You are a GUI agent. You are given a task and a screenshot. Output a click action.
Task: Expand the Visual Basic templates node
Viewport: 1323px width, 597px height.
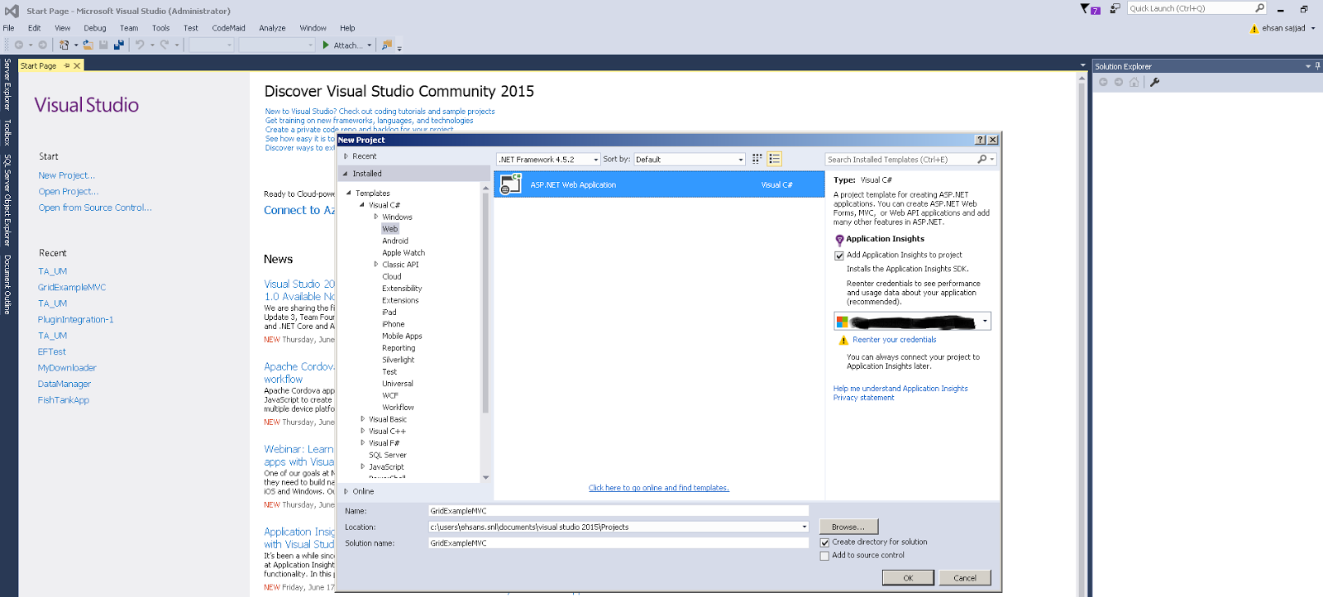(x=362, y=419)
